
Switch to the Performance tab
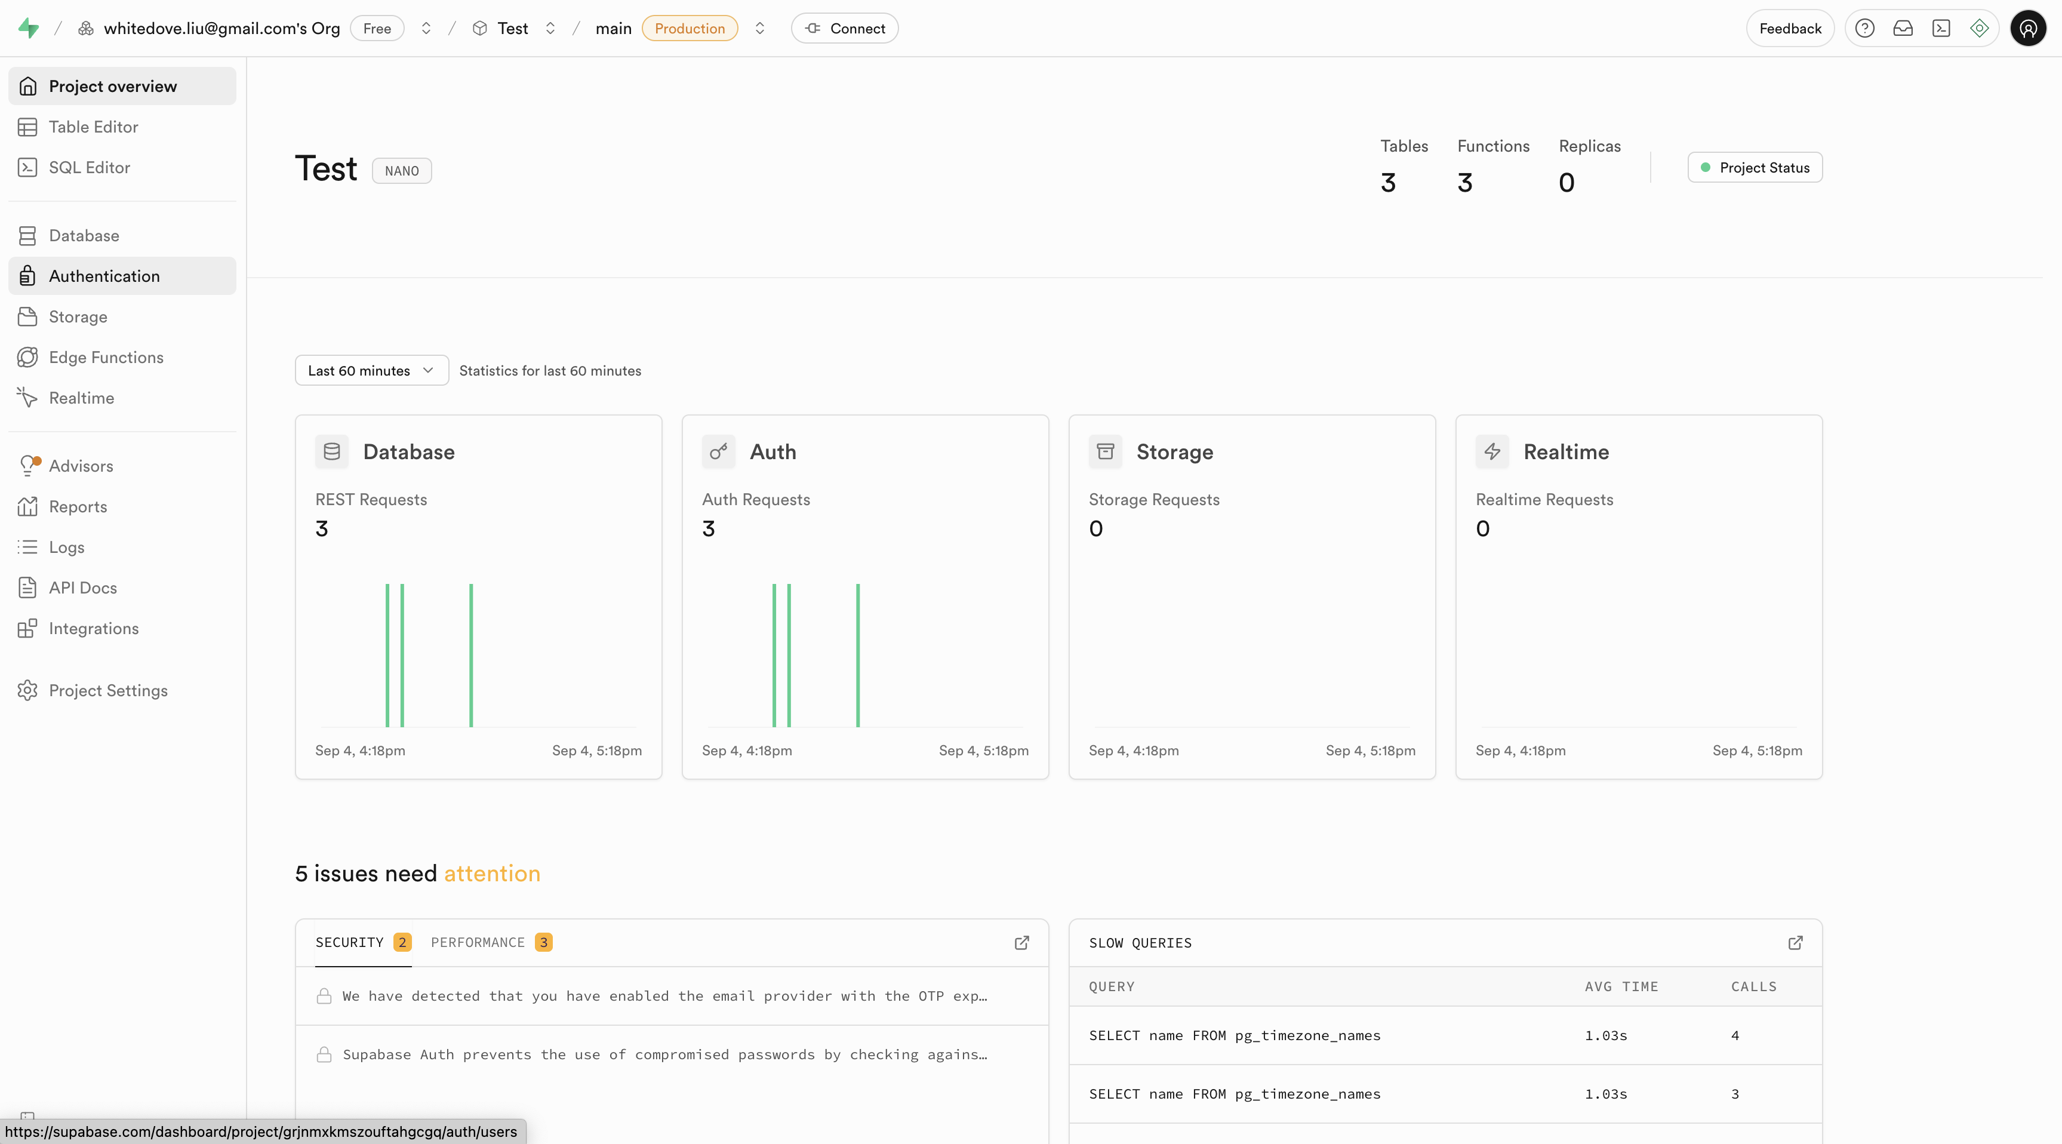[491, 942]
